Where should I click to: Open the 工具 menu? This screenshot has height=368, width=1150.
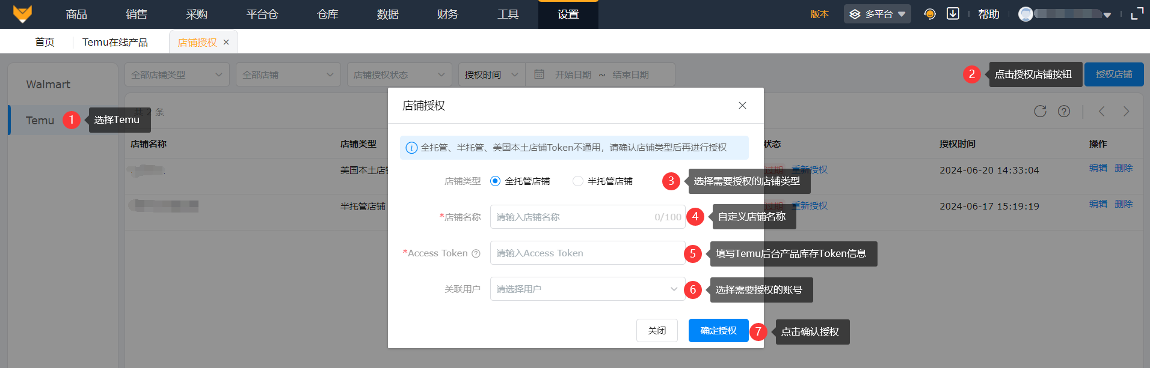(x=508, y=14)
